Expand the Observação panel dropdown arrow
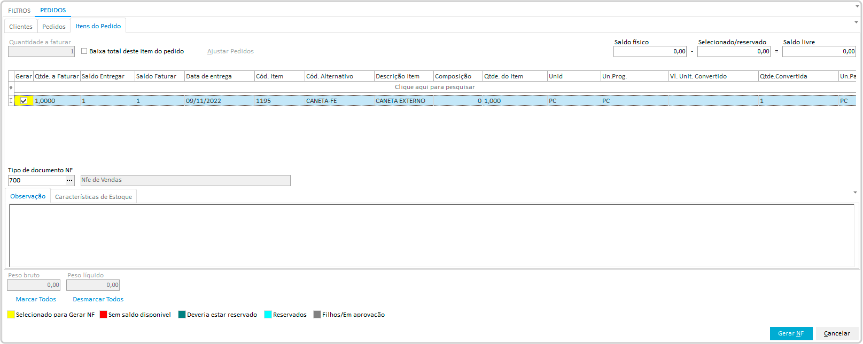Screen dimensions: 863x344 pos(856,193)
